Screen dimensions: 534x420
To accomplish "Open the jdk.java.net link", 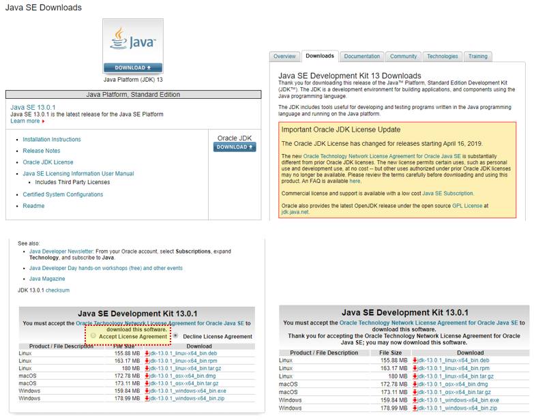I will click(295, 212).
